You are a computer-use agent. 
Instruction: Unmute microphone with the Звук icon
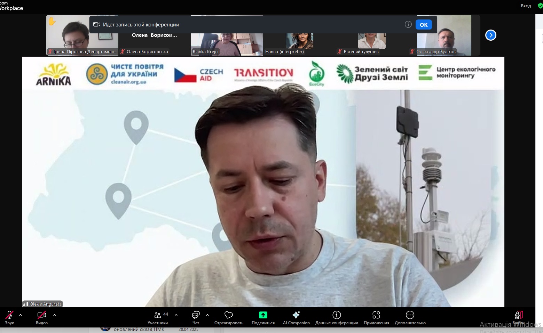point(9,315)
